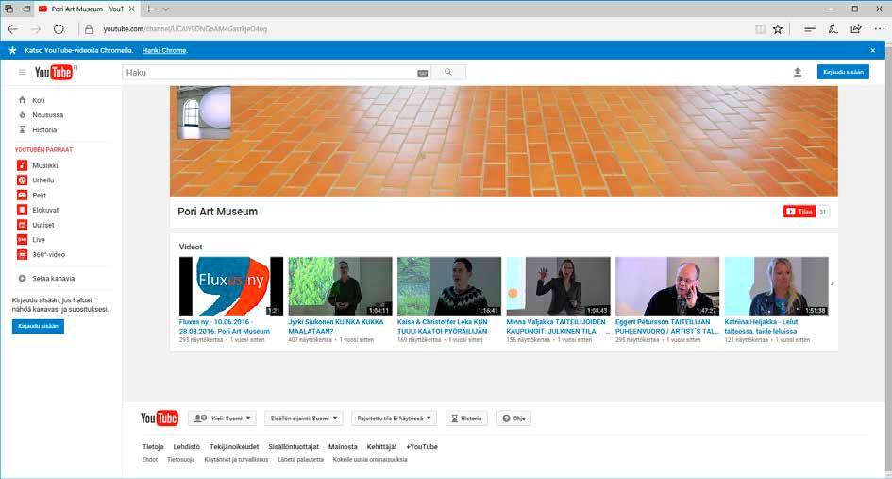Click footer Sisällöntuottajat link
Image resolution: width=892 pixels, height=479 pixels.
[294, 447]
